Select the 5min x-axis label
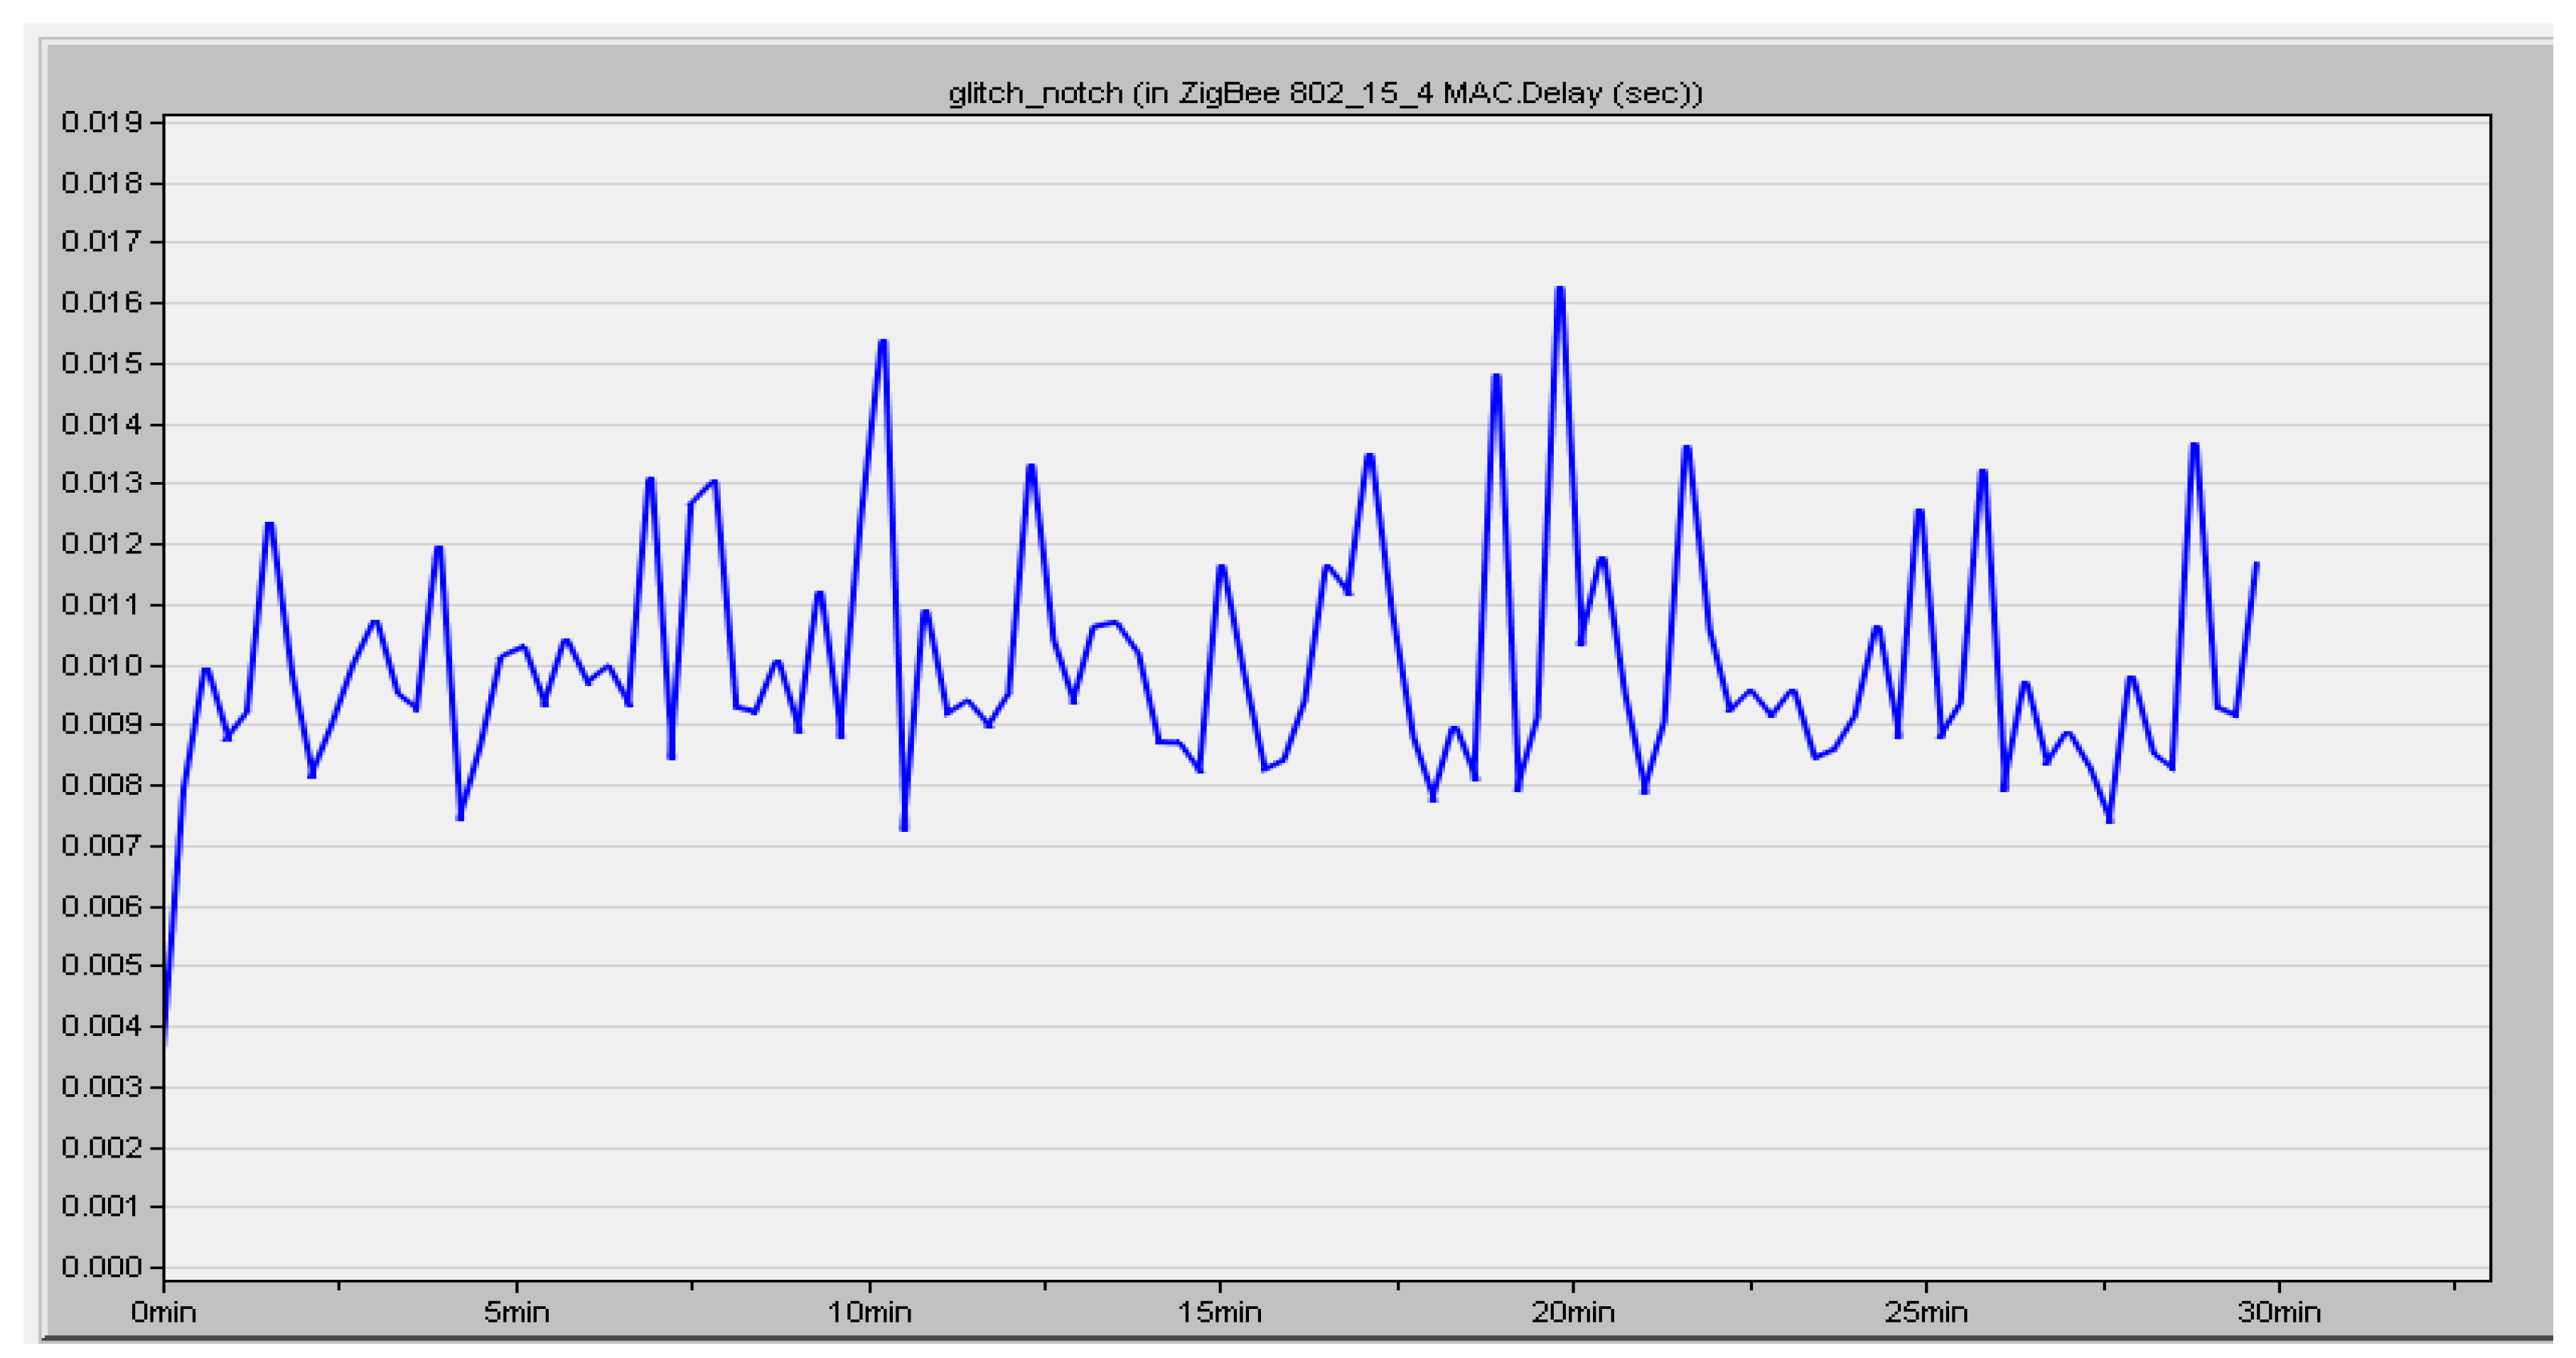This screenshot has height=1358, width=2576. [x=516, y=1312]
